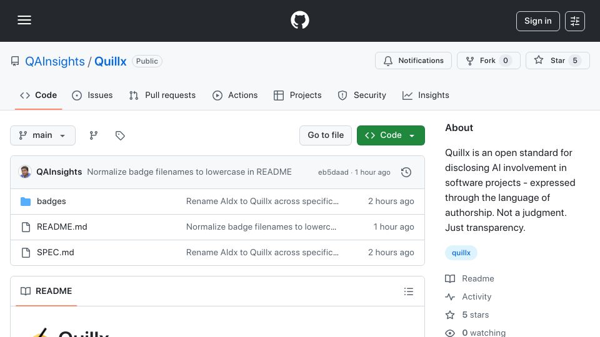View 5 stars link in sidebar
Image resolution: width=600 pixels, height=337 pixels.
point(467,315)
